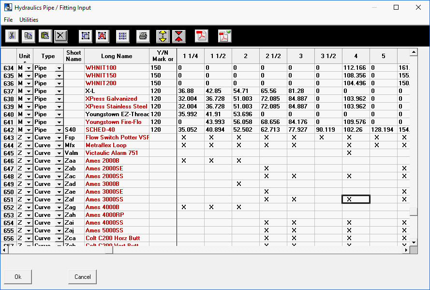Click the yellow expand arrows icon
Viewport: 430px width, 290px height.
point(163,36)
